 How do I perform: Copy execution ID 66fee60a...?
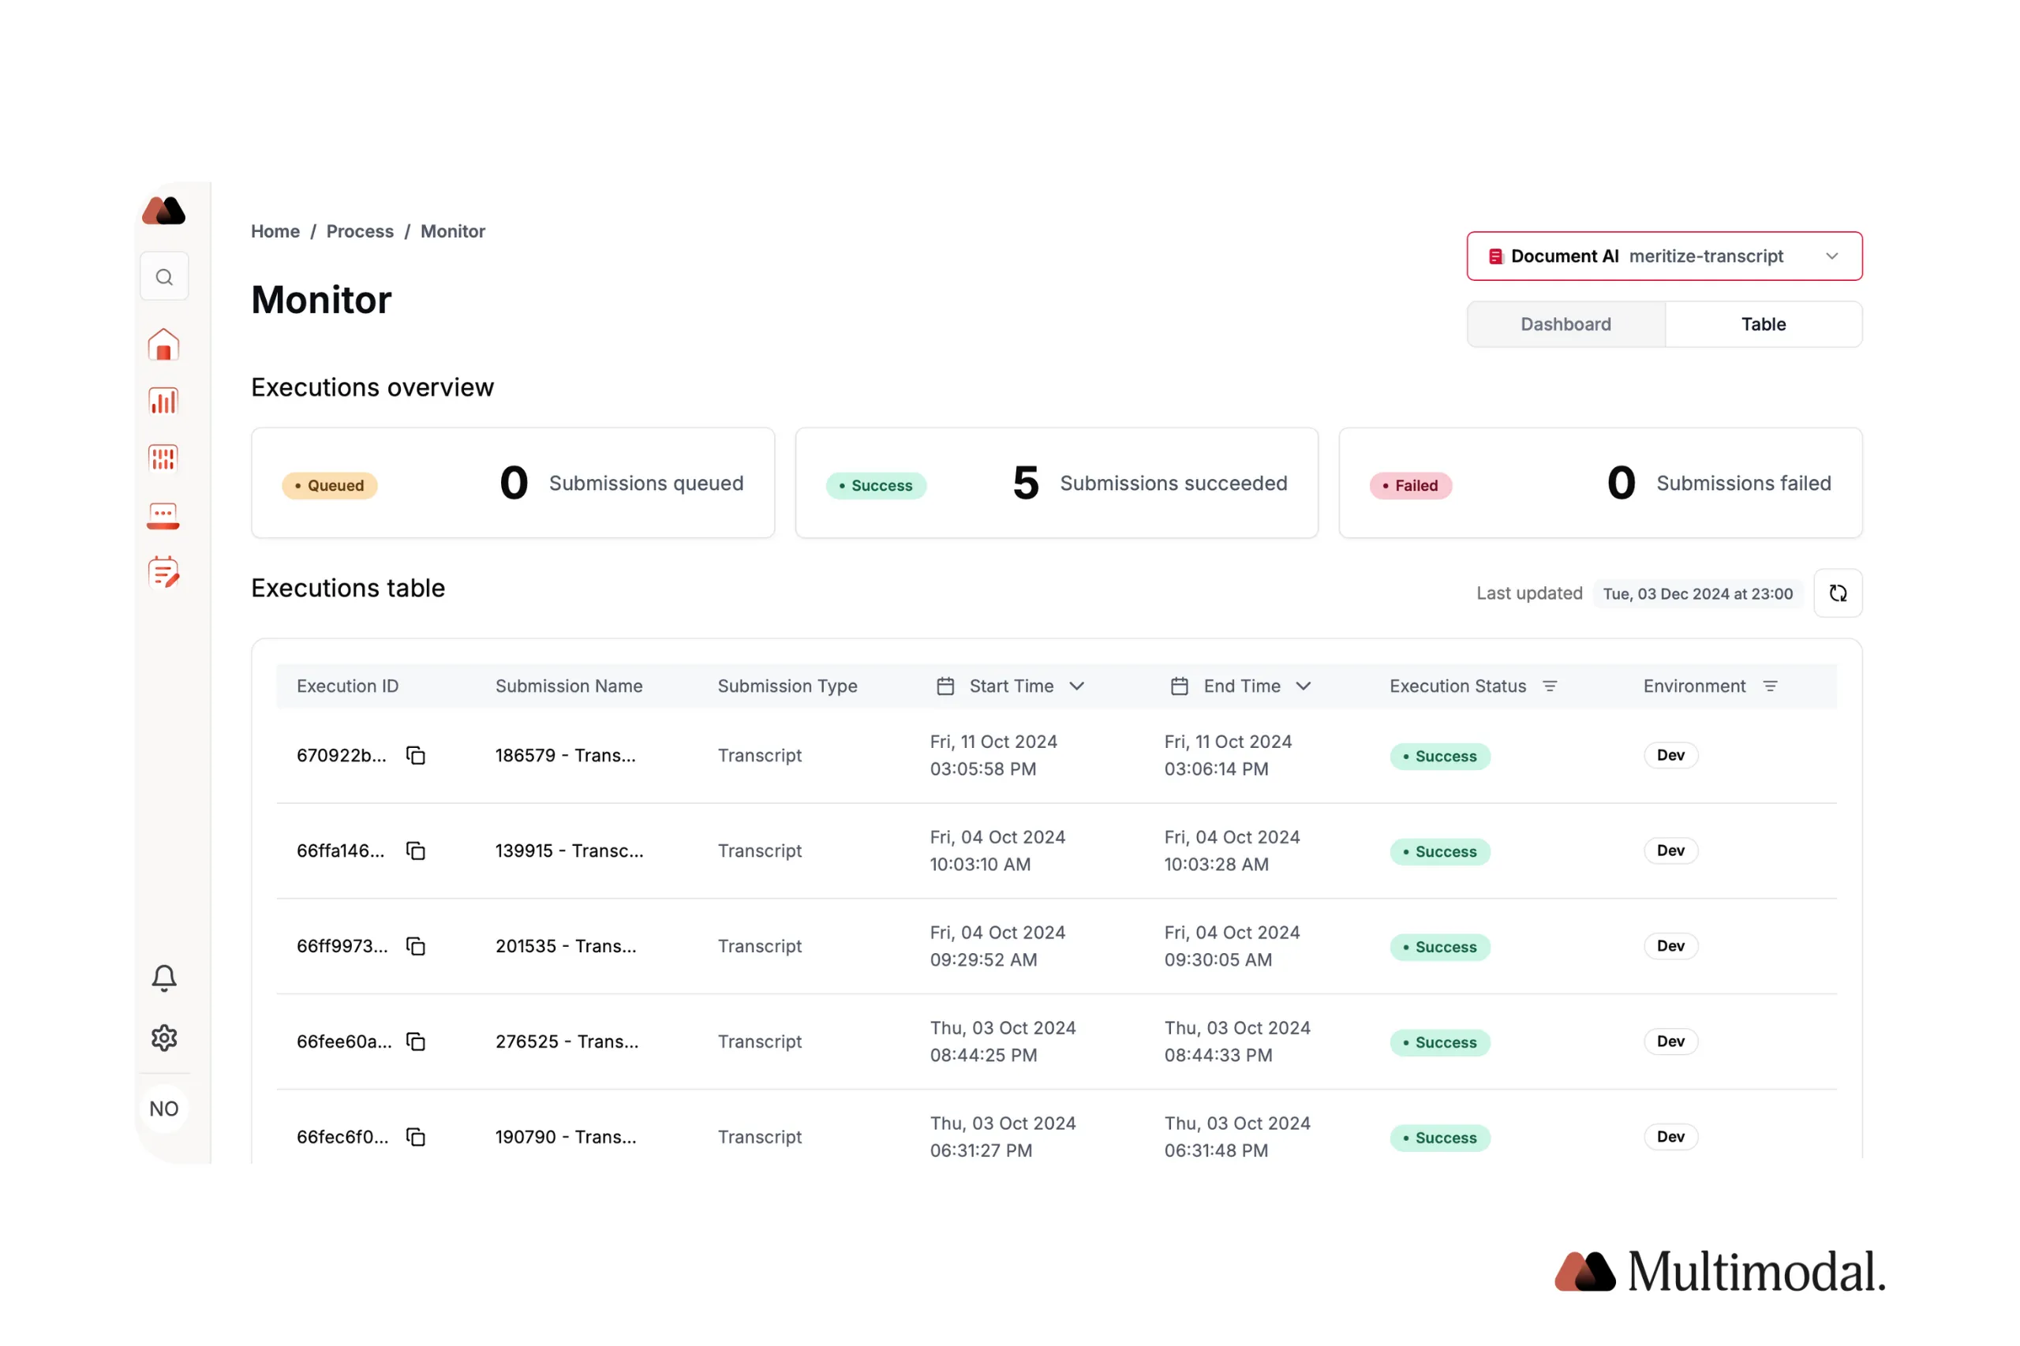point(416,1041)
